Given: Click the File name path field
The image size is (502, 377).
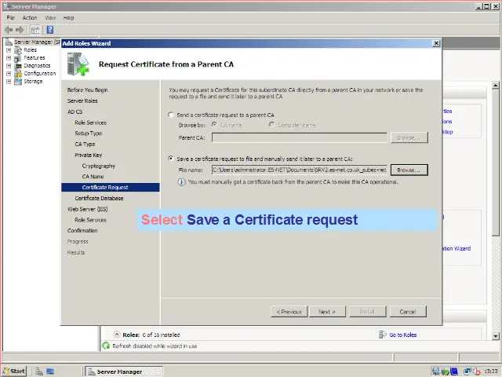Looking at the screenshot, I should (x=300, y=170).
